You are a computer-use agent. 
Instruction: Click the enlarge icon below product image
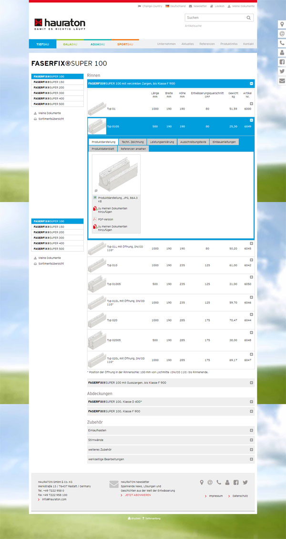click(96, 190)
